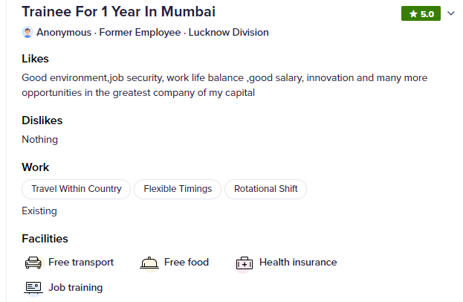The image size is (463, 302).
Task: Click the Health insurance medical kit icon
Action: coord(245,263)
